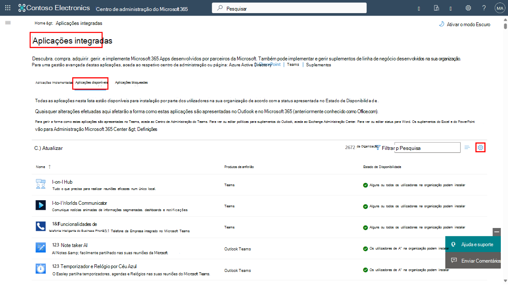Open the Teams admin center link
Image resolution: width=508 pixels, height=285 pixels.
click(x=293, y=65)
